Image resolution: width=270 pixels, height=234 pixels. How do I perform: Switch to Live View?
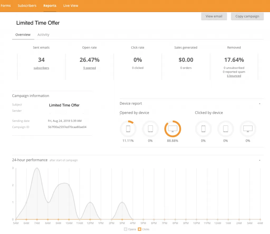[71, 6]
